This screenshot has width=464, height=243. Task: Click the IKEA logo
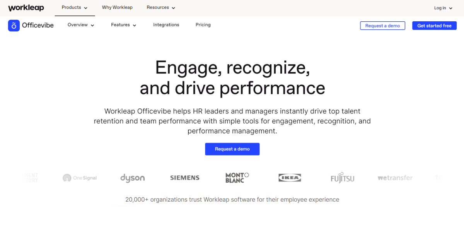coord(290,178)
